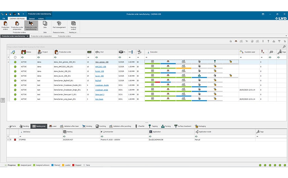The image size is (288, 178).
Task: Click the search magnifier above the grid
Action: point(284,47)
